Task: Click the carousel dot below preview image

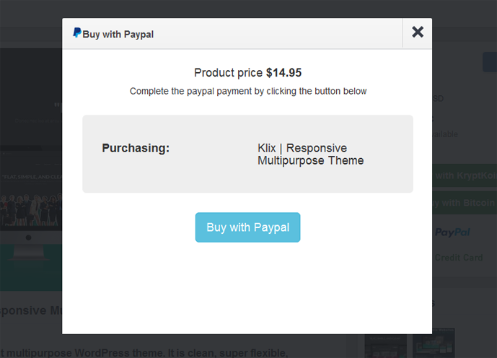Action: click(x=29, y=237)
